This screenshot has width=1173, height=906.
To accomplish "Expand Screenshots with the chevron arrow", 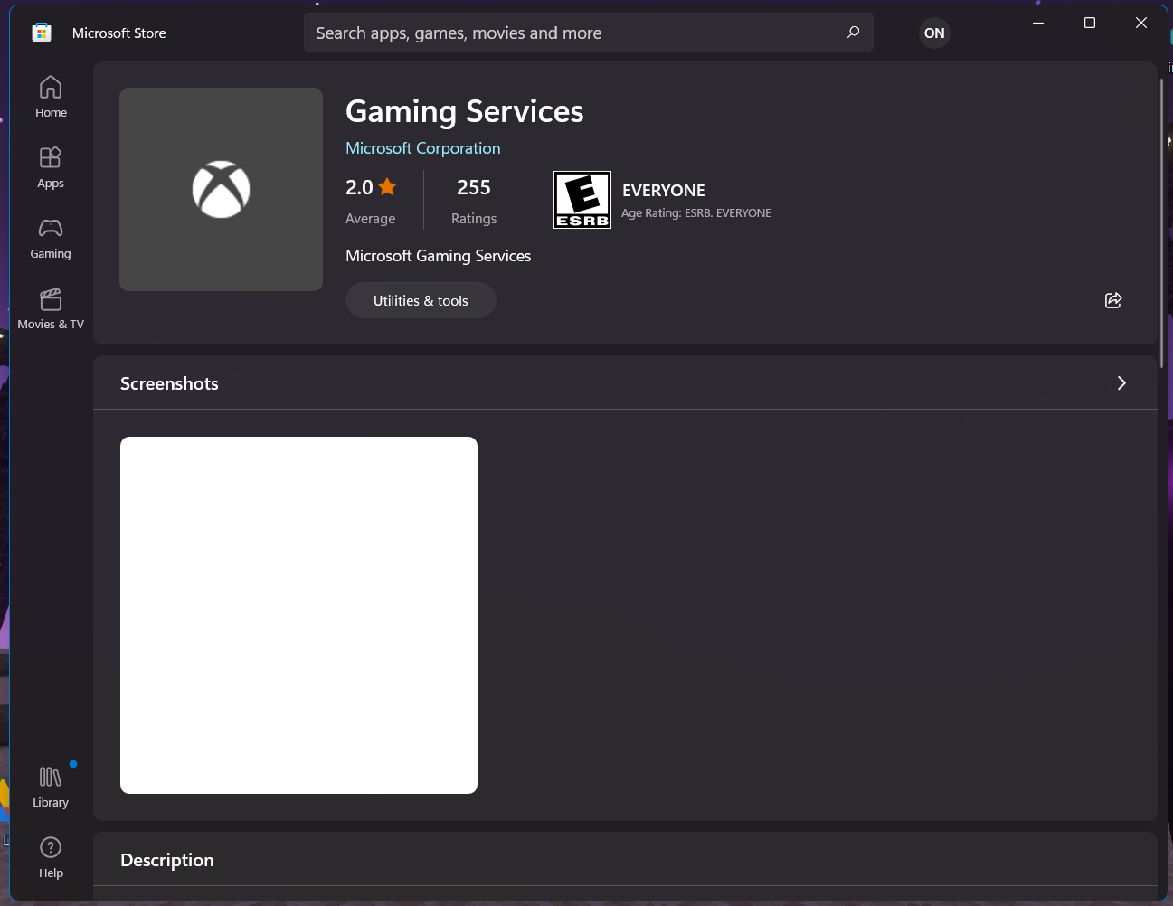I will coord(1121,383).
